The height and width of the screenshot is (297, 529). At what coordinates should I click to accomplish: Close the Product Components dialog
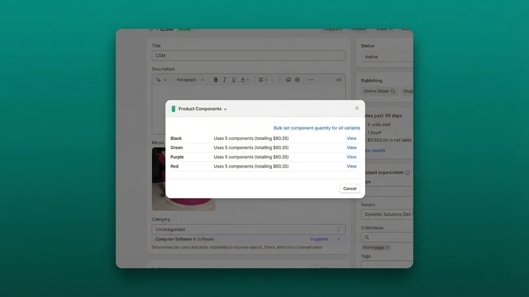coord(356,108)
